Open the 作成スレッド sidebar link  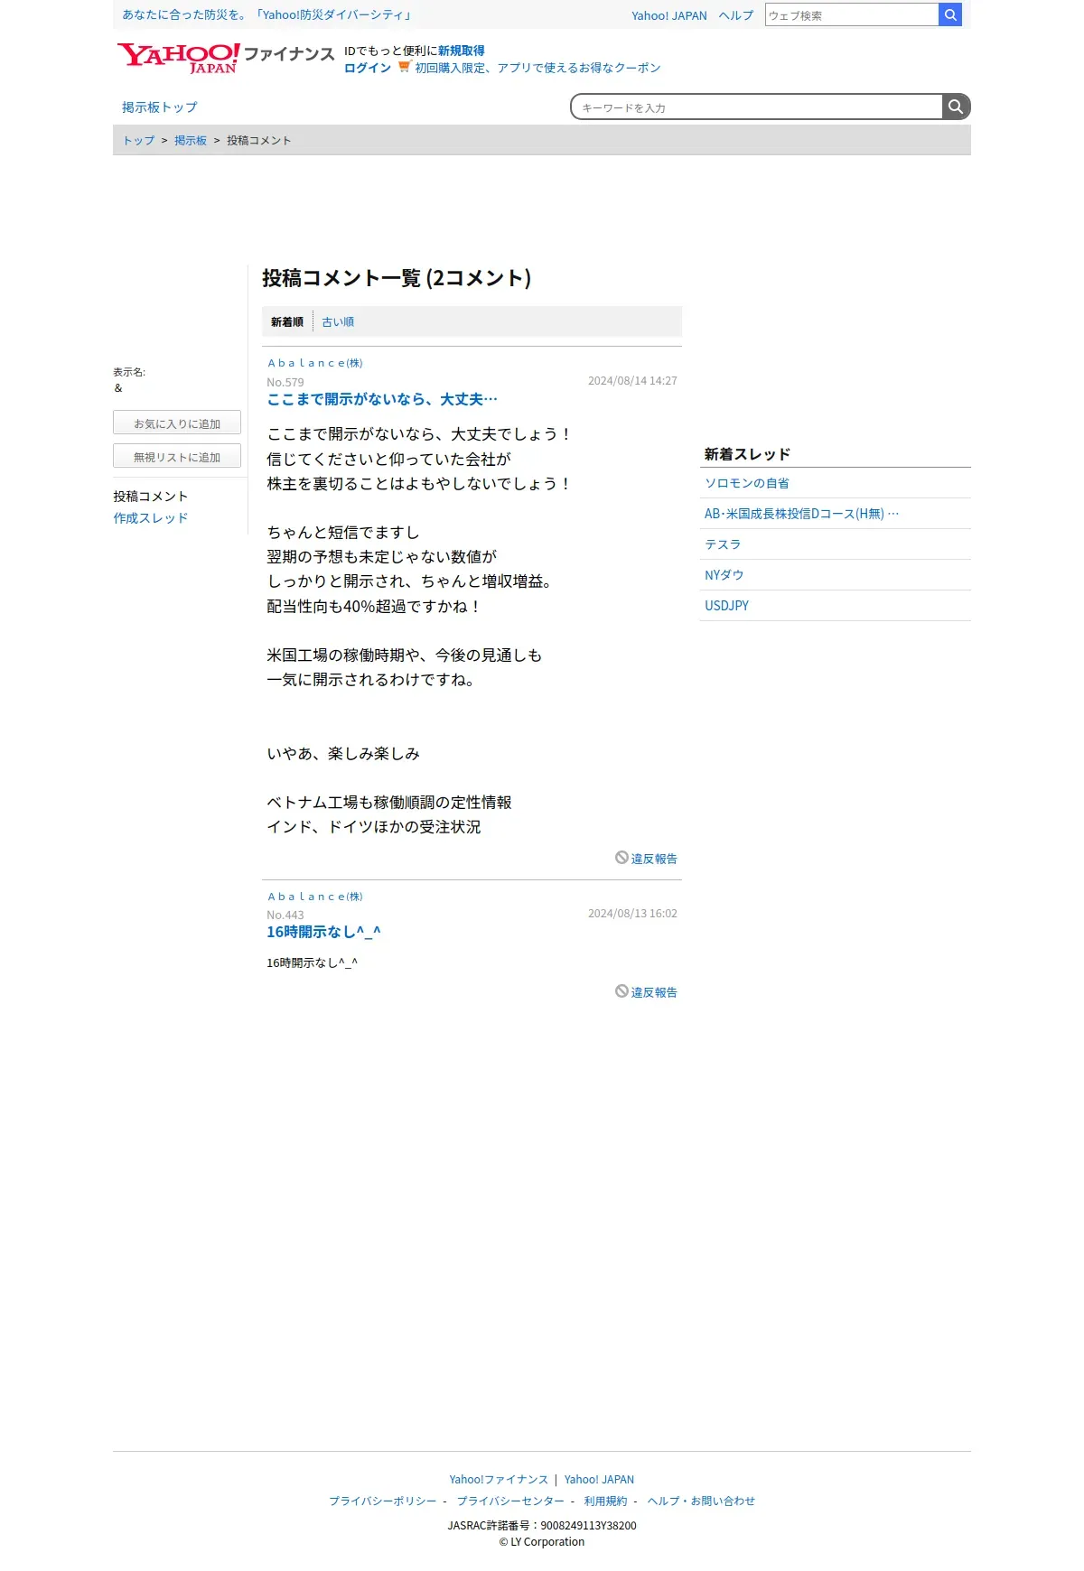(151, 517)
